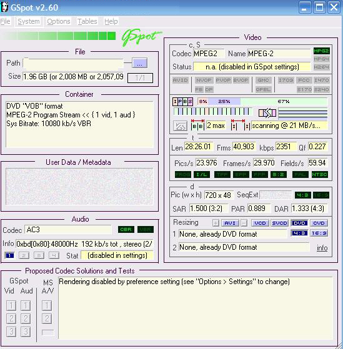
Task: Select audio stream 4 button
Action: click(x=54, y=255)
